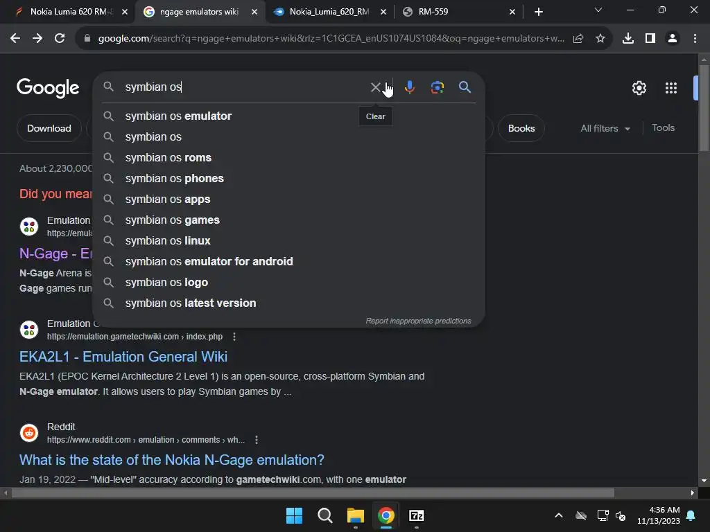Open the muted volume icon in the tray
This screenshot has width=710, height=532.
tap(621, 515)
